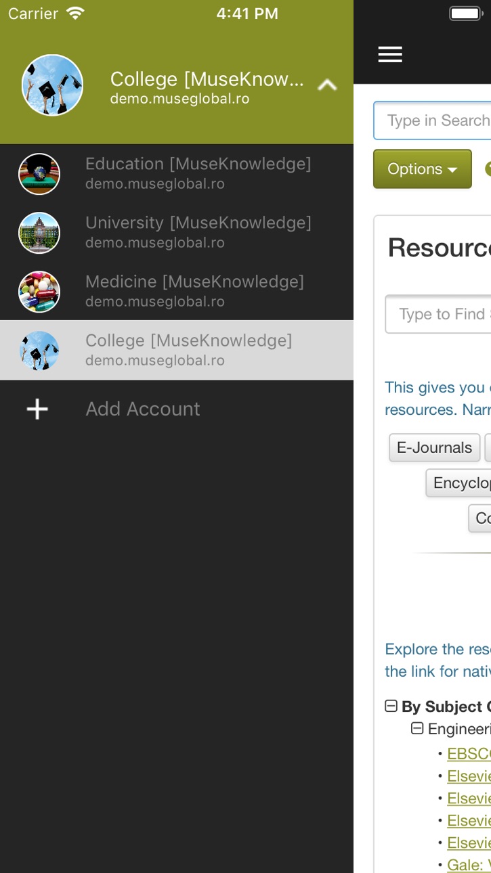
Task: Collapse the Engineering tree node
Action: click(x=417, y=728)
